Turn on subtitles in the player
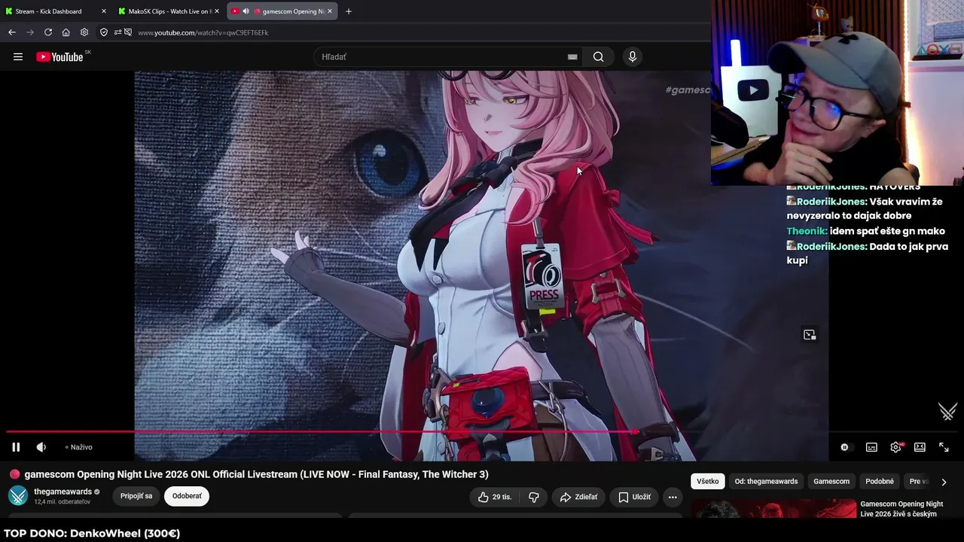Screen dimensions: 964x542 [x=871, y=447]
